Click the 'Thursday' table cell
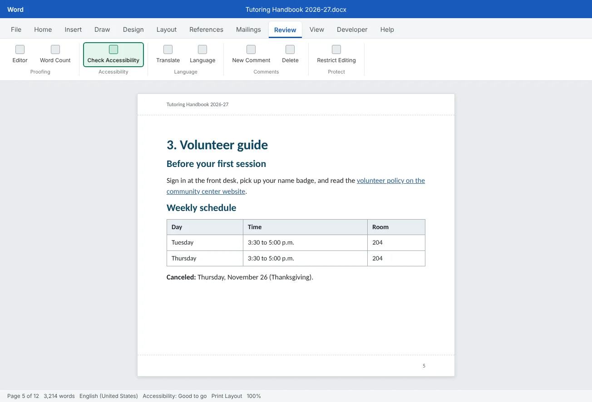The width and height of the screenshot is (592, 402). tap(205, 259)
